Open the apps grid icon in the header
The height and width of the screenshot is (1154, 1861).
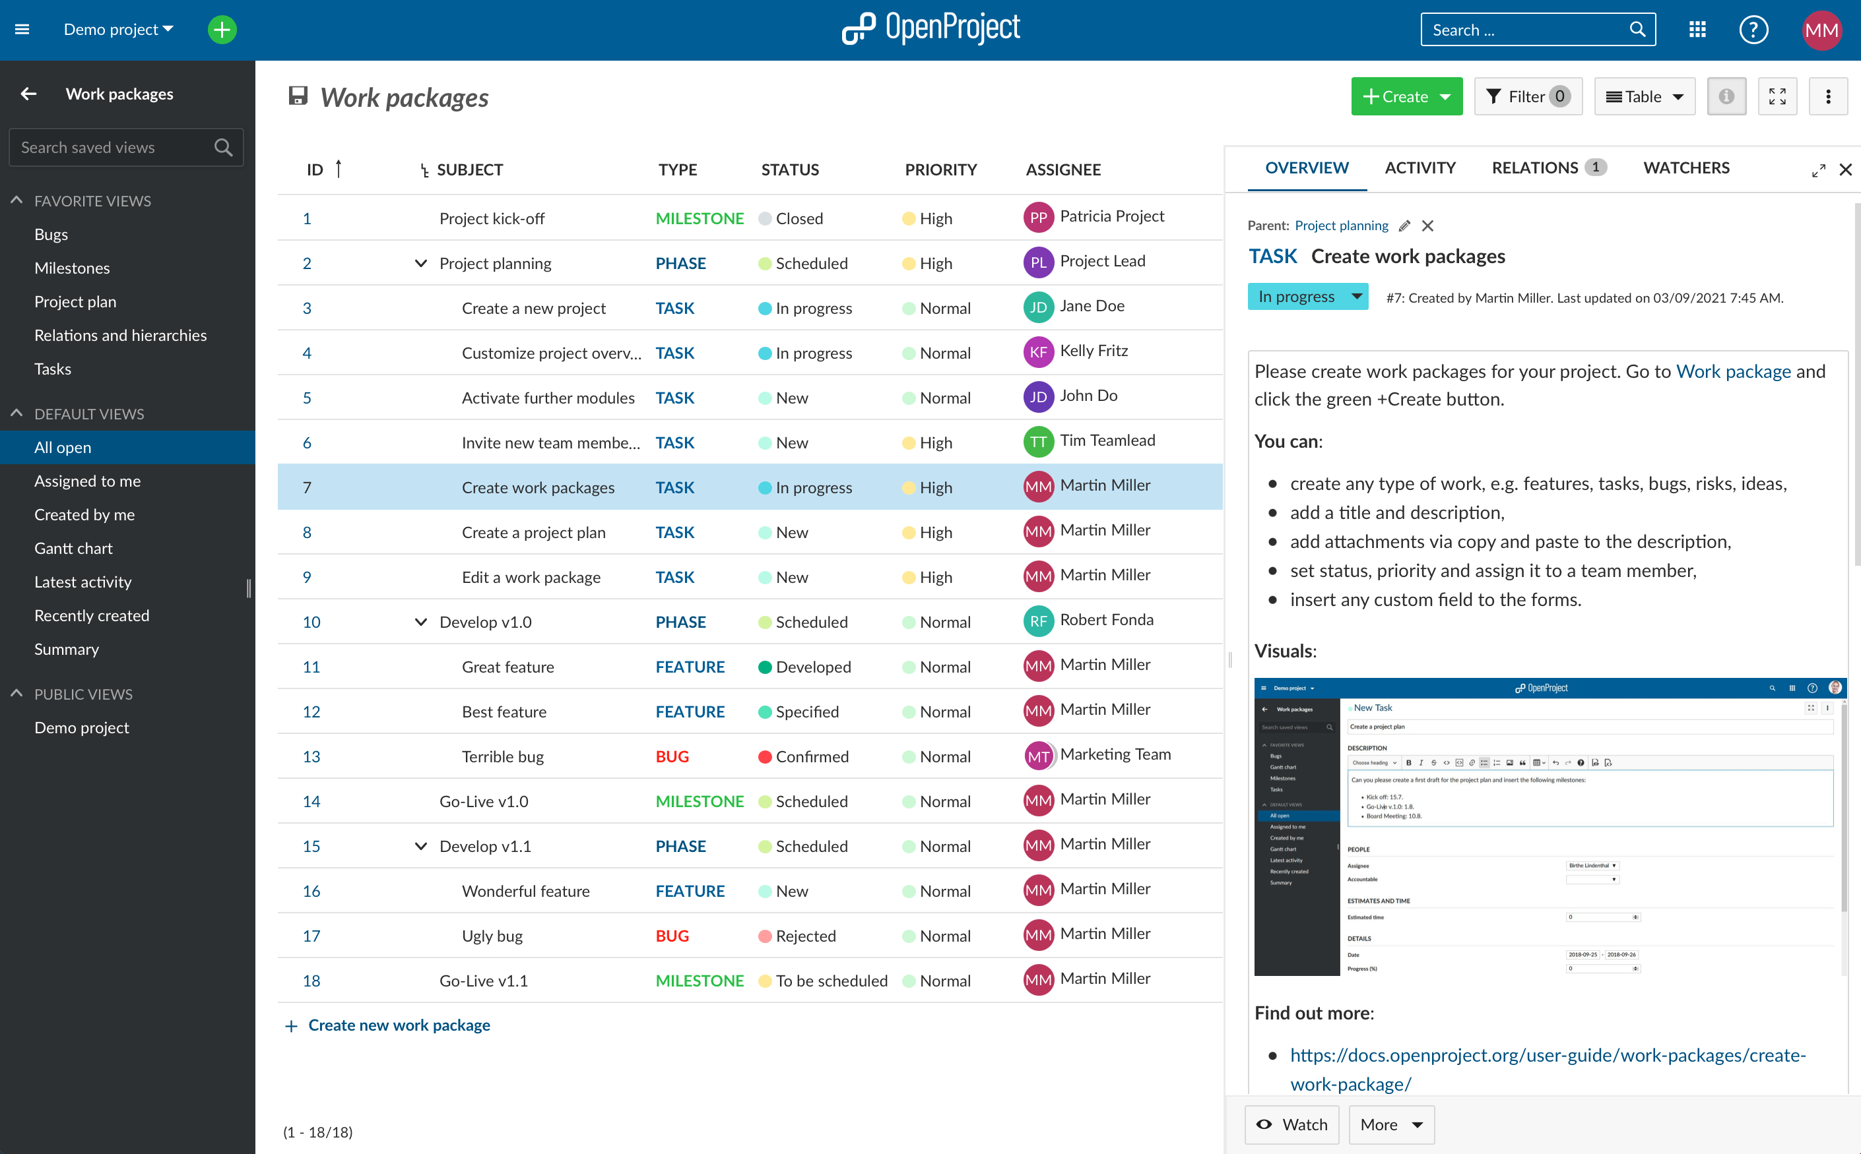pos(1697,30)
